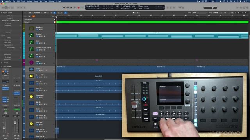Viewport: 250px width, 140px height.
Task: Toggle power on the Lead track
Action: [x=37, y=43]
